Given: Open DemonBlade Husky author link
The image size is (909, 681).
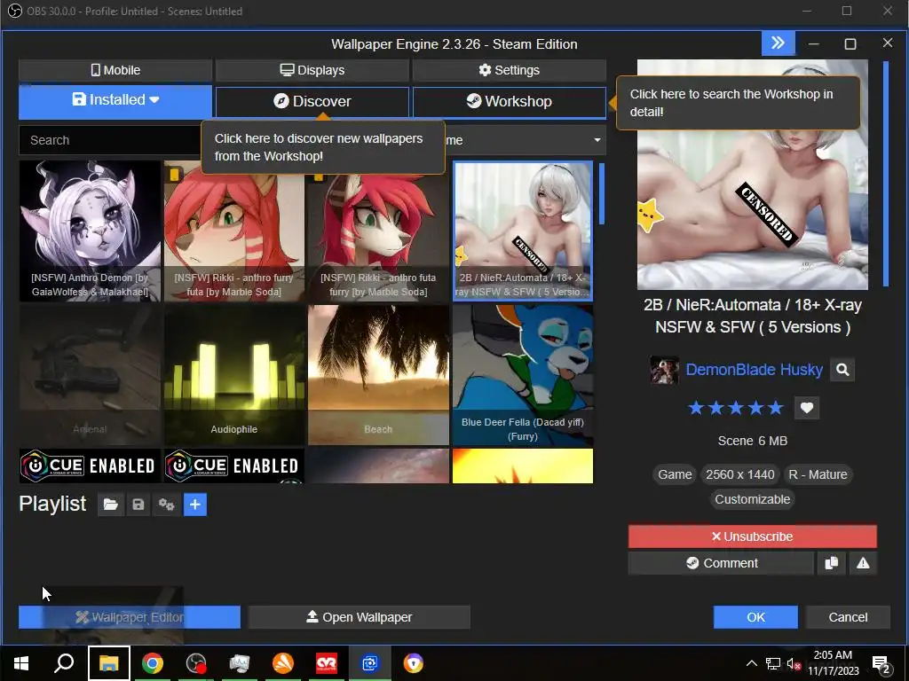Looking at the screenshot, I should pos(755,370).
